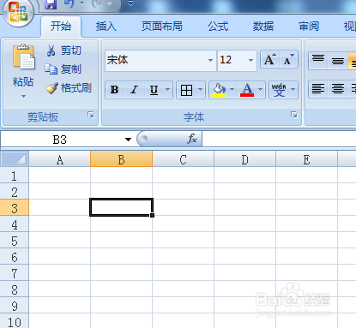Save the workbook using the floppy icon
Viewport: 356px width, 328px height.
coord(51,4)
